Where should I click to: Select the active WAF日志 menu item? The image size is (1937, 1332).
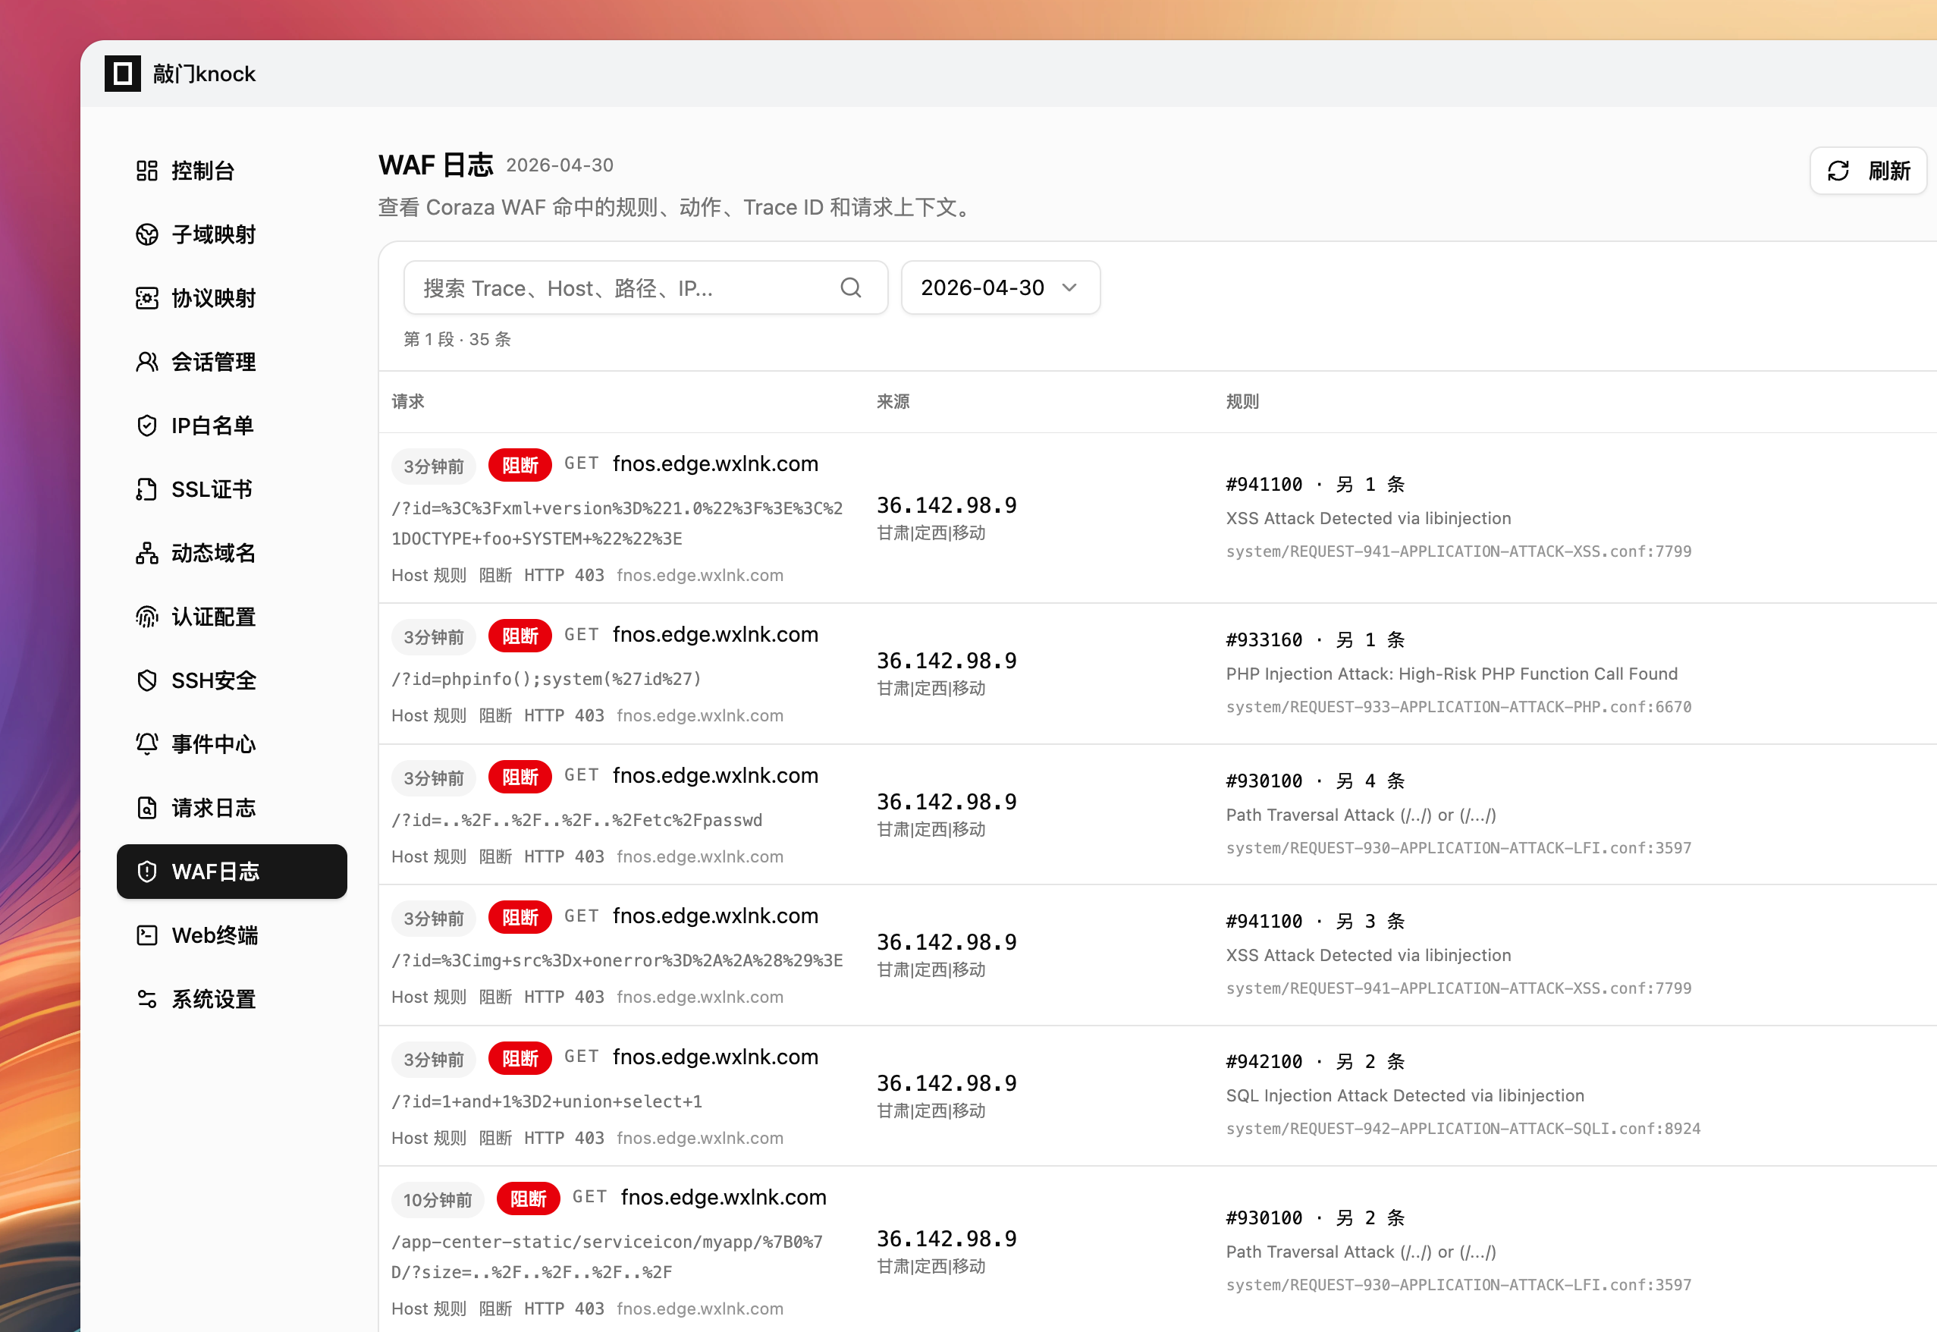[x=232, y=872]
